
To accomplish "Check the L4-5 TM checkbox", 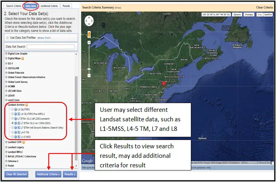I will 13,132.
